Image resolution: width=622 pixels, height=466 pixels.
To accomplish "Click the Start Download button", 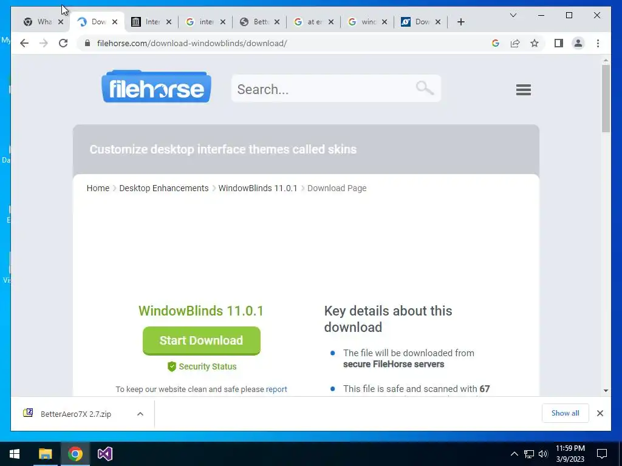I will click(202, 340).
